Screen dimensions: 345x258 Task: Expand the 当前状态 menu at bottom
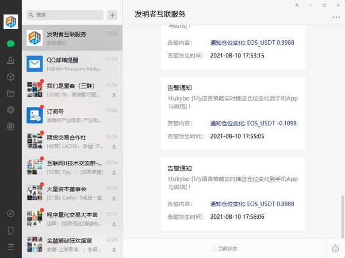[224, 249]
